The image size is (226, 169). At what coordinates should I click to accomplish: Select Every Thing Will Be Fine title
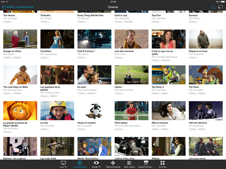point(90,15)
